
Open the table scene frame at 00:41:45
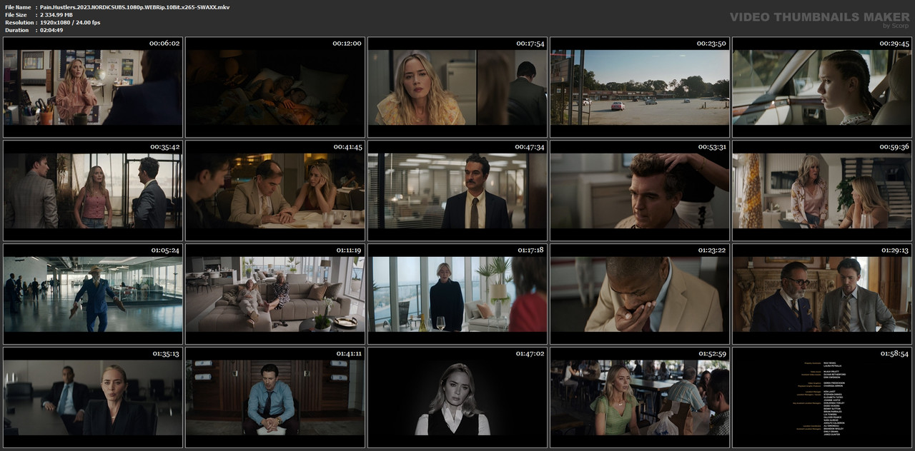pyautogui.click(x=275, y=191)
